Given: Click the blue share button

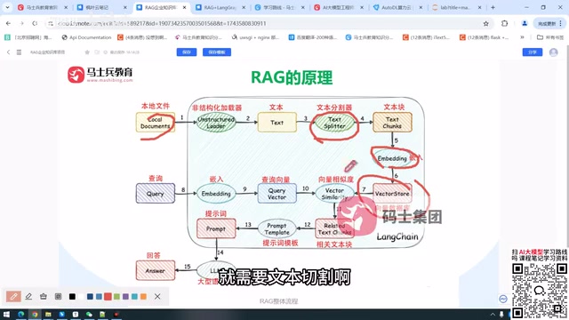Looking at the screenshot, I should coord(533,52).
